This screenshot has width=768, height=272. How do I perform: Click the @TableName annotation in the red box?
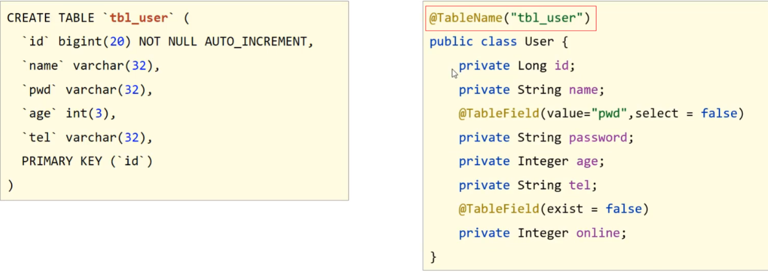point(509,18)
